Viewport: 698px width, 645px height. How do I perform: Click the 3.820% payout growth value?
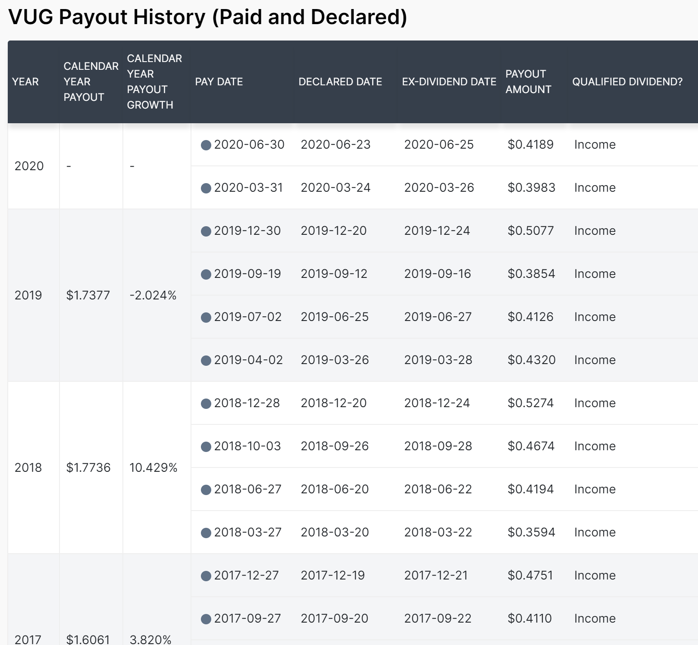click(x=150, y=639)
